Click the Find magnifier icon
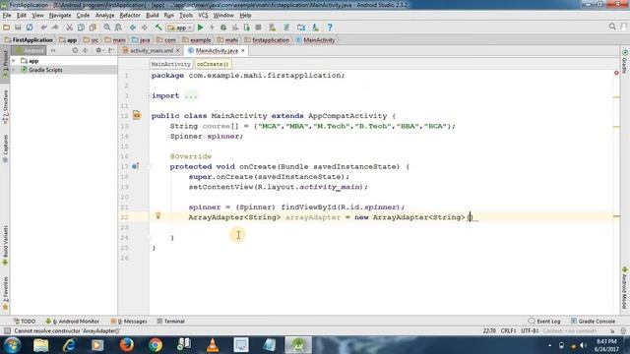This screenshot has width=630, height=354. tap(107, 28)
